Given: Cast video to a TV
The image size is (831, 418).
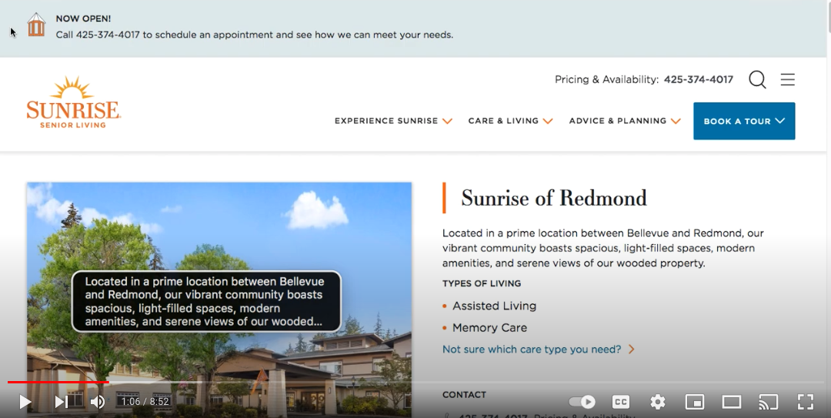Looking at the screenshot, I should 768,402.
